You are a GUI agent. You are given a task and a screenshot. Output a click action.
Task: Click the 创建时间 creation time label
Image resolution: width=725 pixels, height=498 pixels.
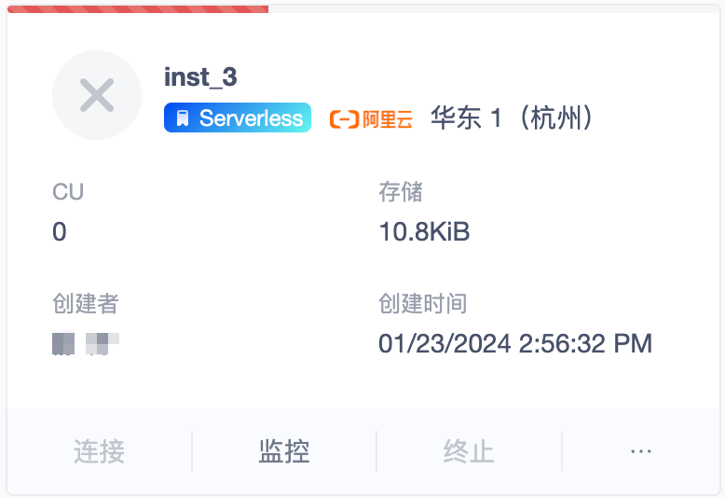422,304
